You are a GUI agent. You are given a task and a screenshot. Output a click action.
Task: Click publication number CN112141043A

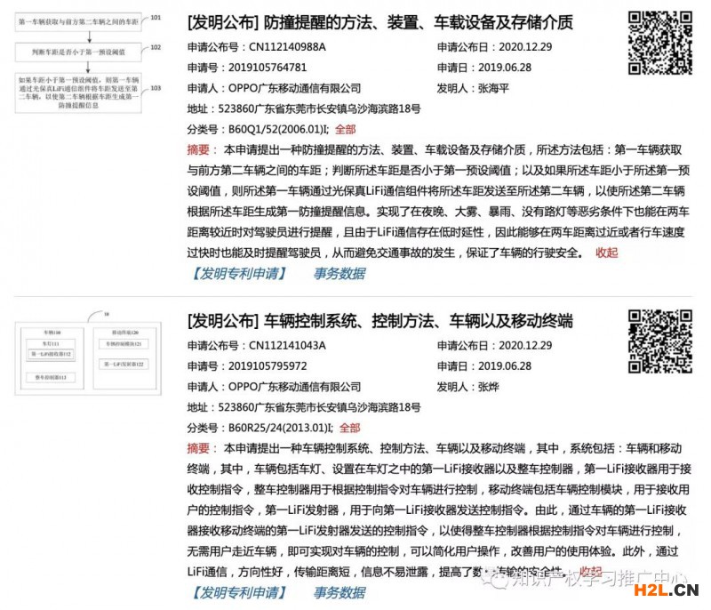pos(286,345)
